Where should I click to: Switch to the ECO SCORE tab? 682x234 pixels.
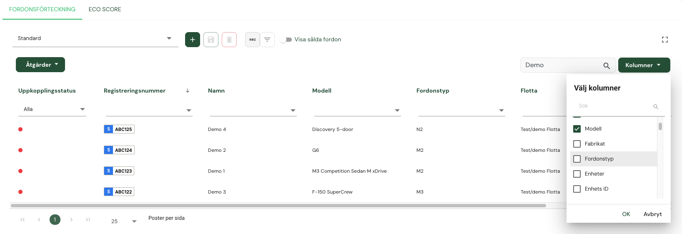[x=105, y=9]
